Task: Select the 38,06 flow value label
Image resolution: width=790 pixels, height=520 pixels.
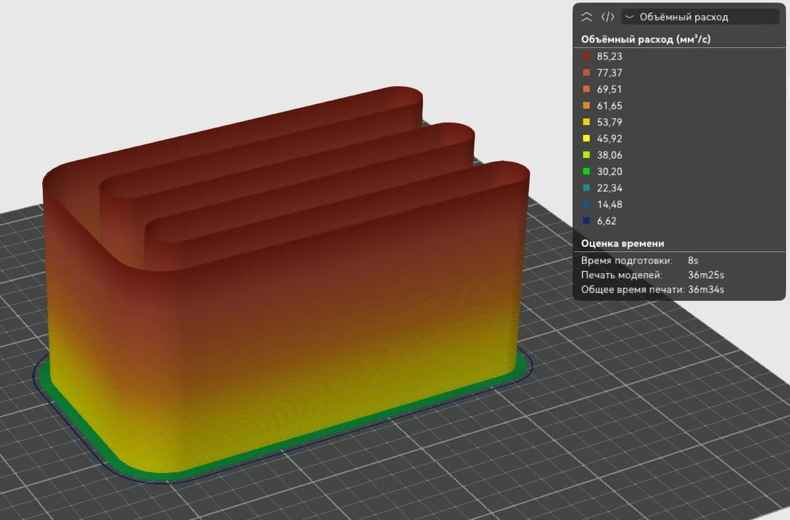Action: (609, 155)
